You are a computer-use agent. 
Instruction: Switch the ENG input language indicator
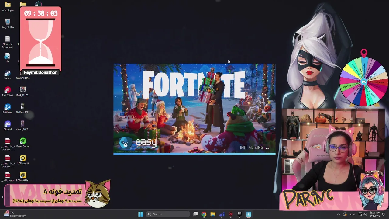[353, 214]
